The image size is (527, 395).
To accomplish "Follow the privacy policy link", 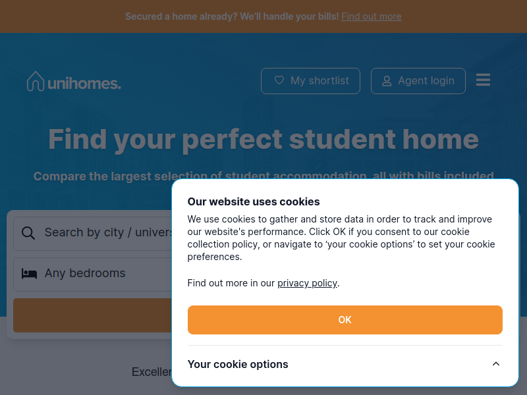I will (x=307, y=283).
